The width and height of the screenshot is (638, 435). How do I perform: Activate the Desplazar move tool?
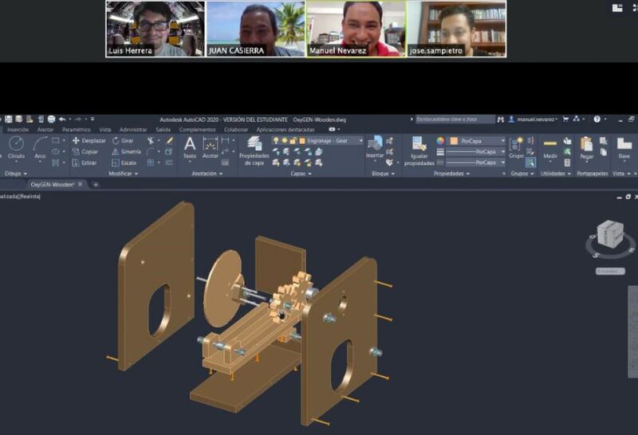point(89,141)
